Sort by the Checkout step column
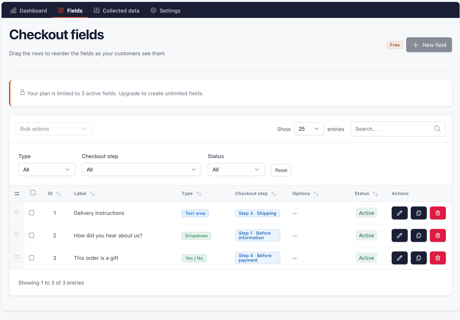Image resolution: width=460 pixels, height=320 pixels. click(x=274, y=194)
